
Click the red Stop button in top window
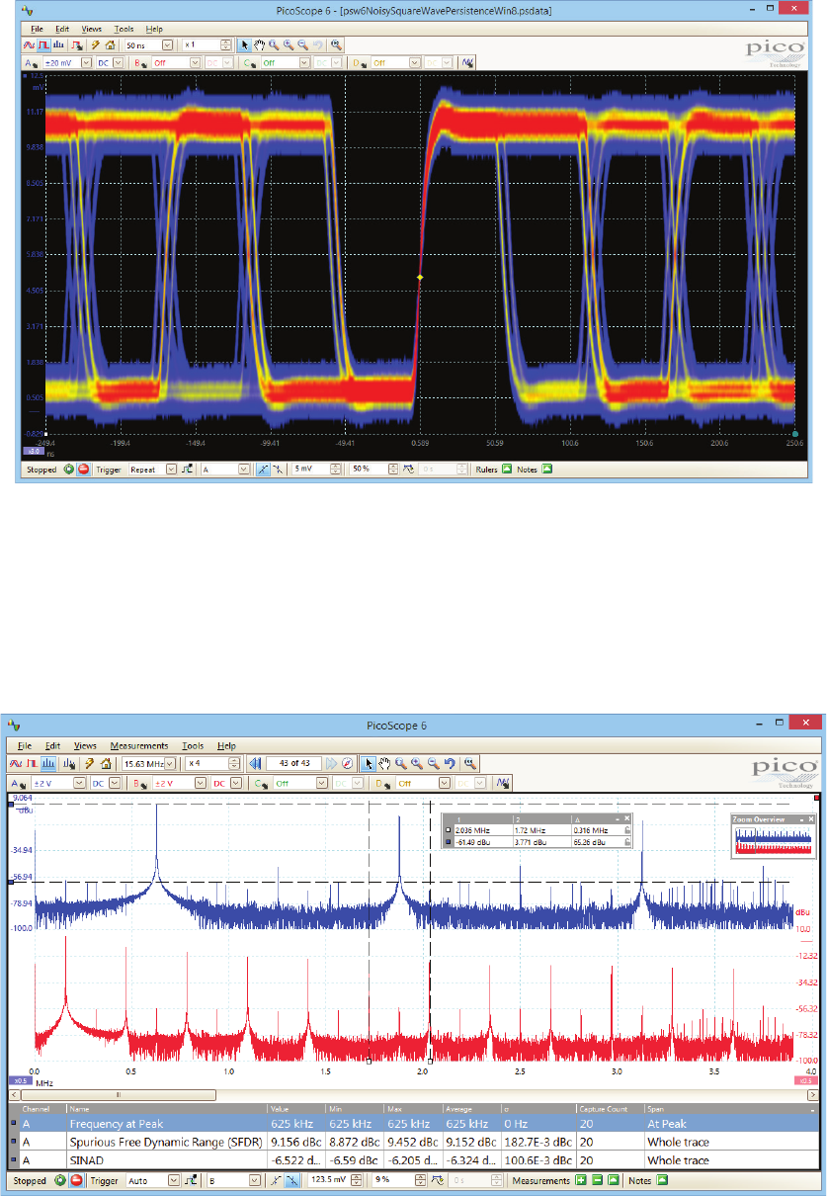pyautogui.click(x=84, y=470)
